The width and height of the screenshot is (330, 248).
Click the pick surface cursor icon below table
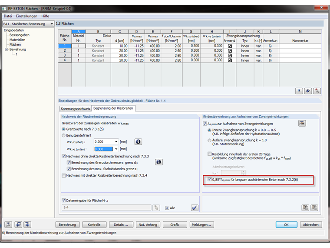pyautogui.click(x=317, y=91)
